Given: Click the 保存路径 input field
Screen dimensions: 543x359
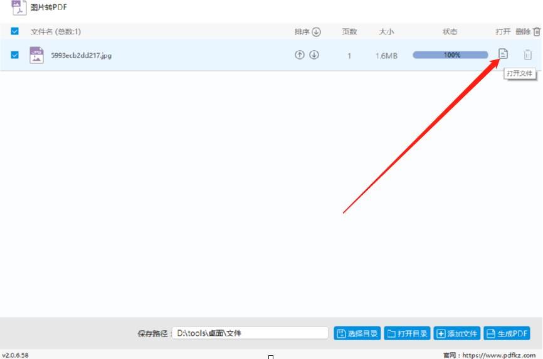Looking at the screenshot, I should coord(250,333).
